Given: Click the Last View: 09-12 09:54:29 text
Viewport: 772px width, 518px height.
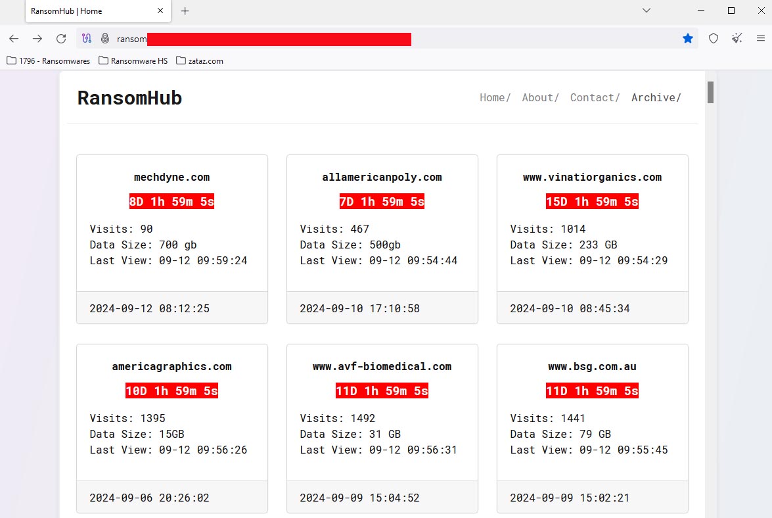Looking at the screenshot, I should tap(589, 260).
